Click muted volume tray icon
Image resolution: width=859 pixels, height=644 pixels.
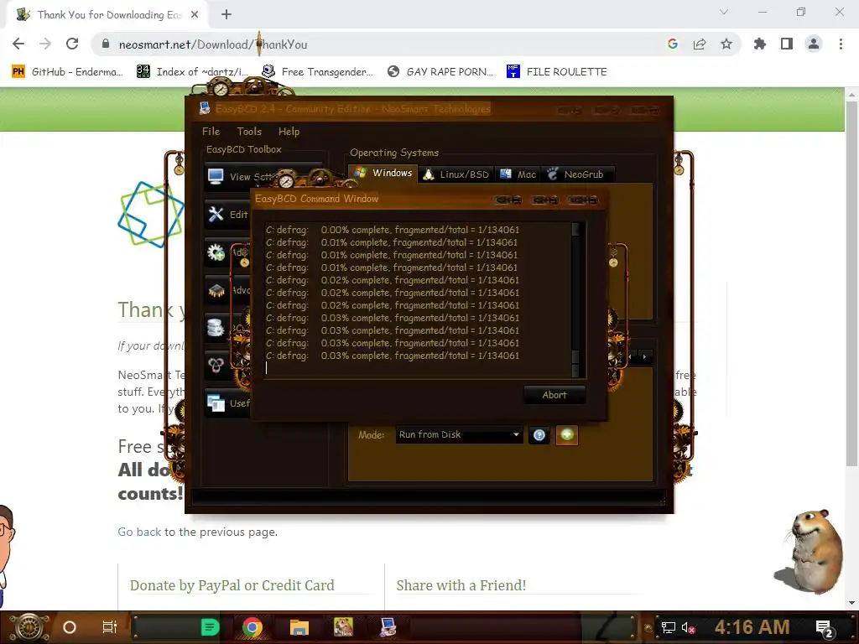point(688,627)
